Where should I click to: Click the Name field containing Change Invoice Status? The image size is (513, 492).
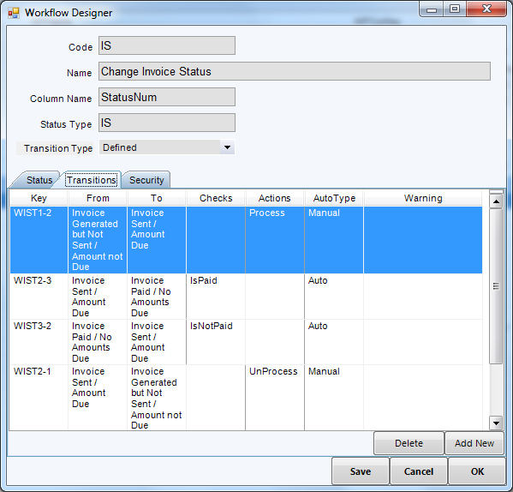[295, 71]
